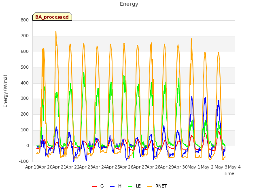Click the blue H legend swatch
The image size is (259, 194).
pos(112,187)
